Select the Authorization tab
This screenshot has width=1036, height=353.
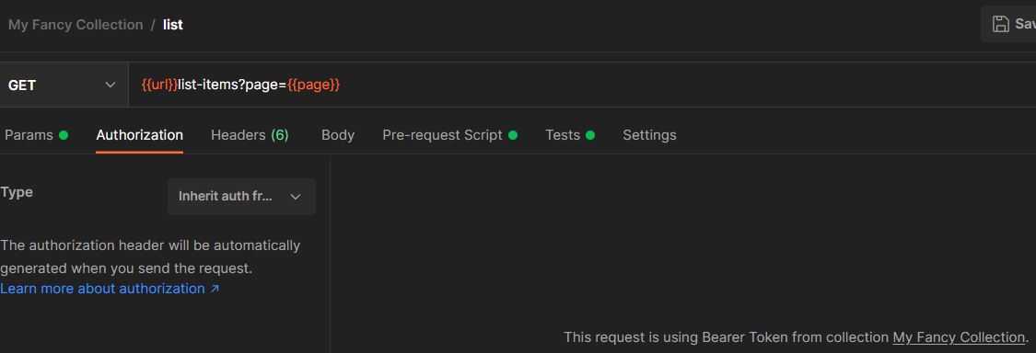pyautogui.click(x=139, y=135)
